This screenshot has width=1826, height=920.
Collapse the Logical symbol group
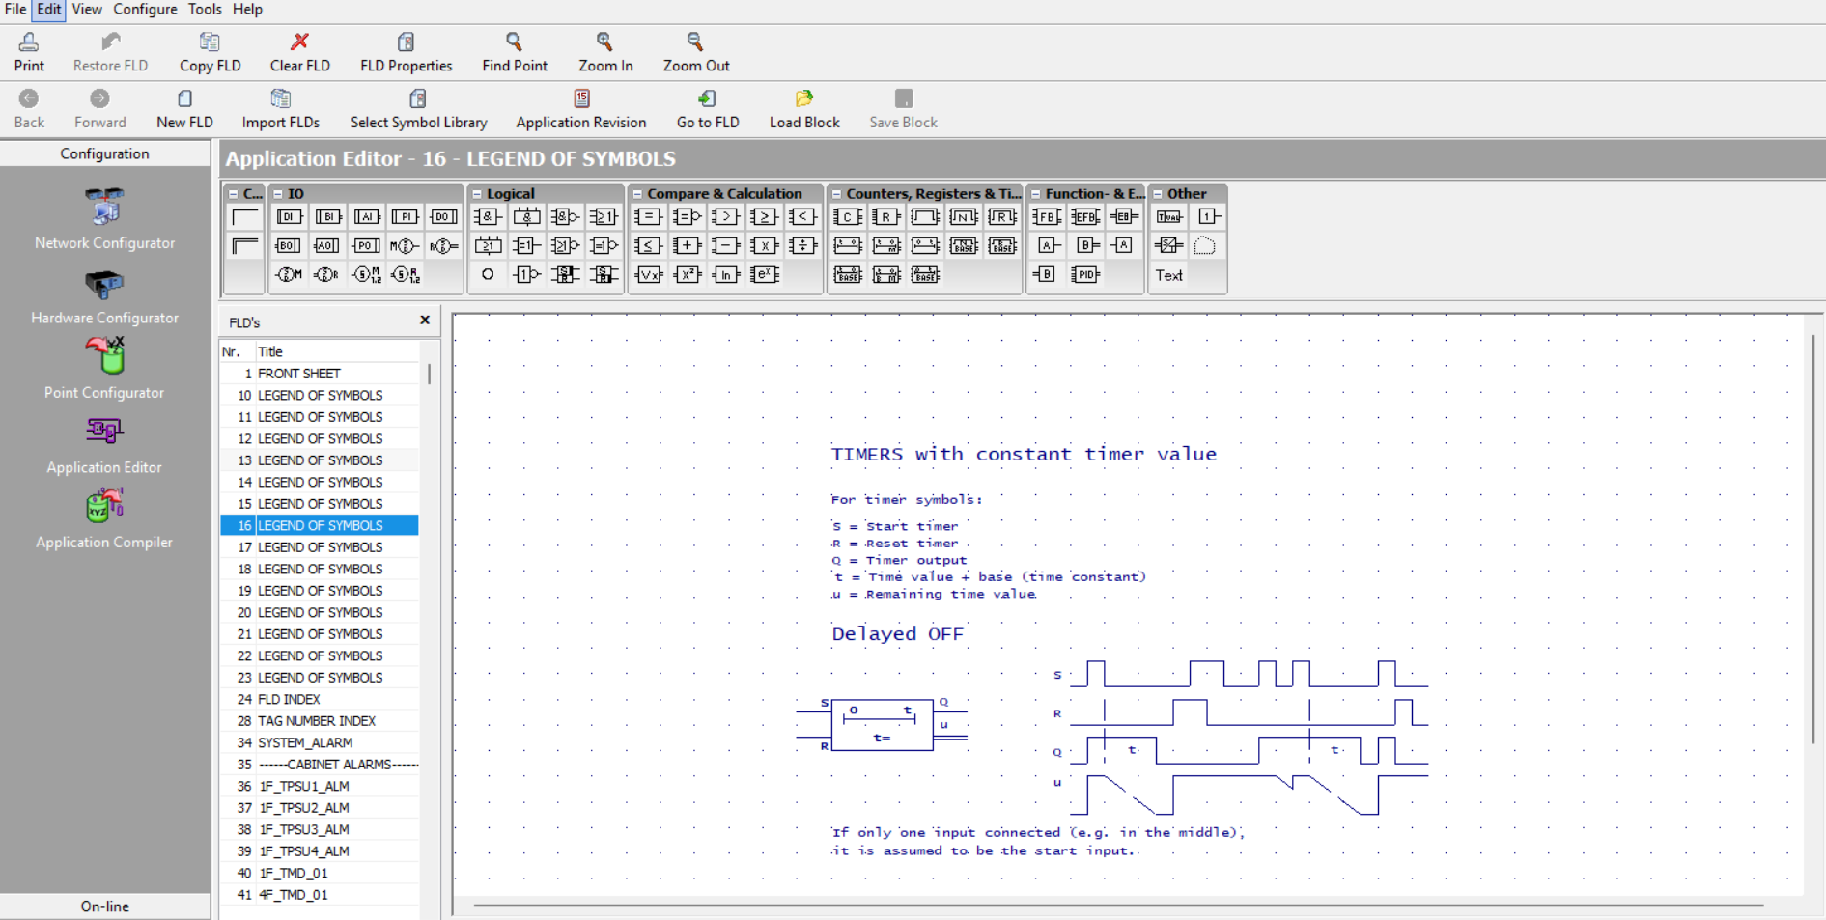click(476, 194)
